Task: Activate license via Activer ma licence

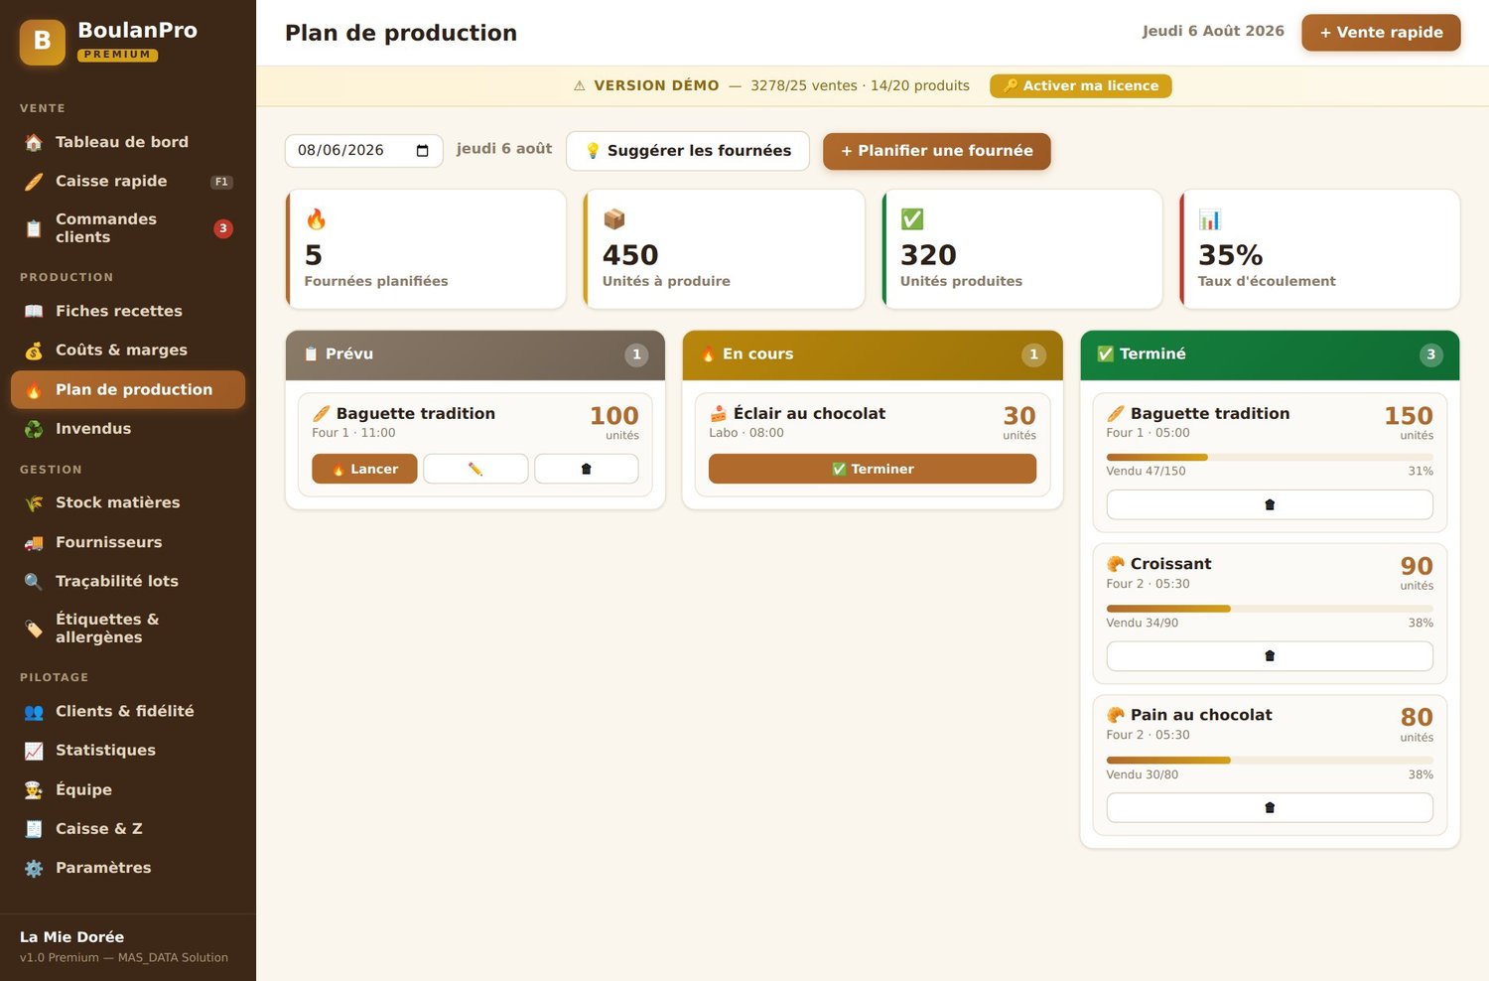Action: (x=1081, y=86)
